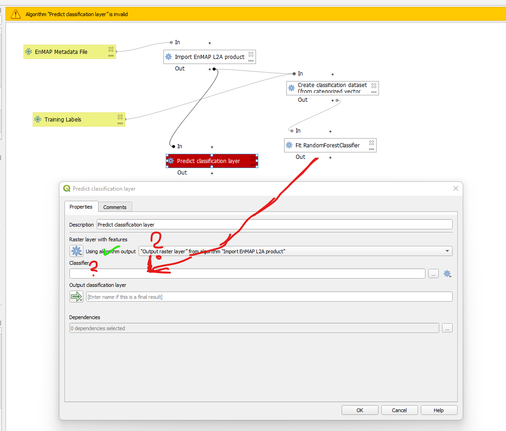
Task: Click the QGIS logo in the dialog title bar
Action: click(66, 188)
